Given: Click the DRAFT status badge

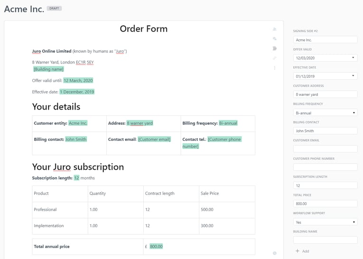Looking at the screenshot, I should [x=54, y=9].
